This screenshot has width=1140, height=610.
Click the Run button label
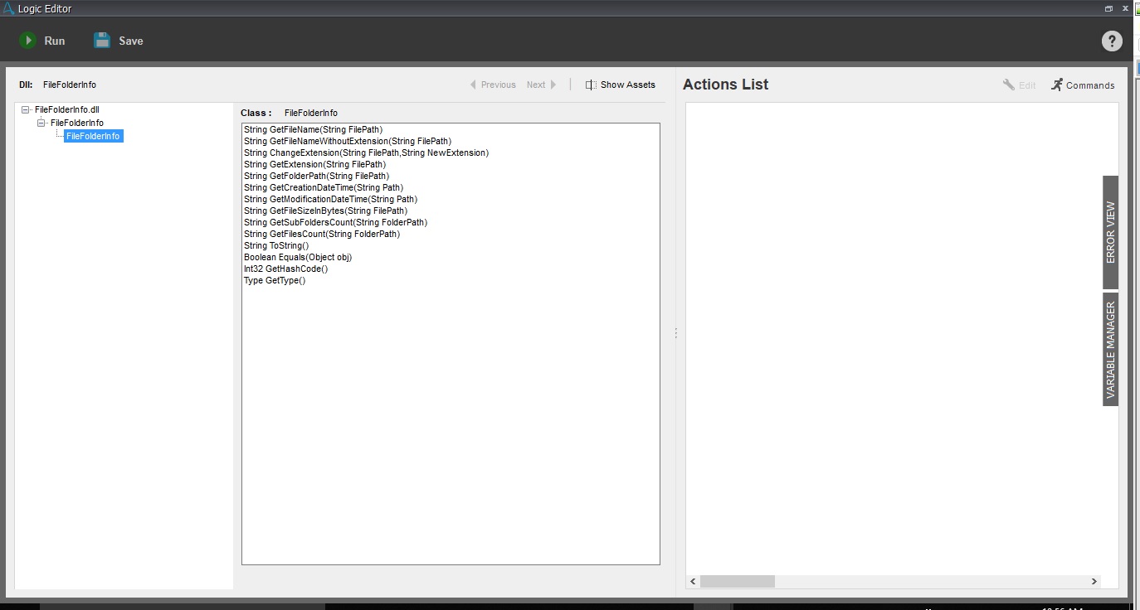pyautogui.click(x=54, y=41)
